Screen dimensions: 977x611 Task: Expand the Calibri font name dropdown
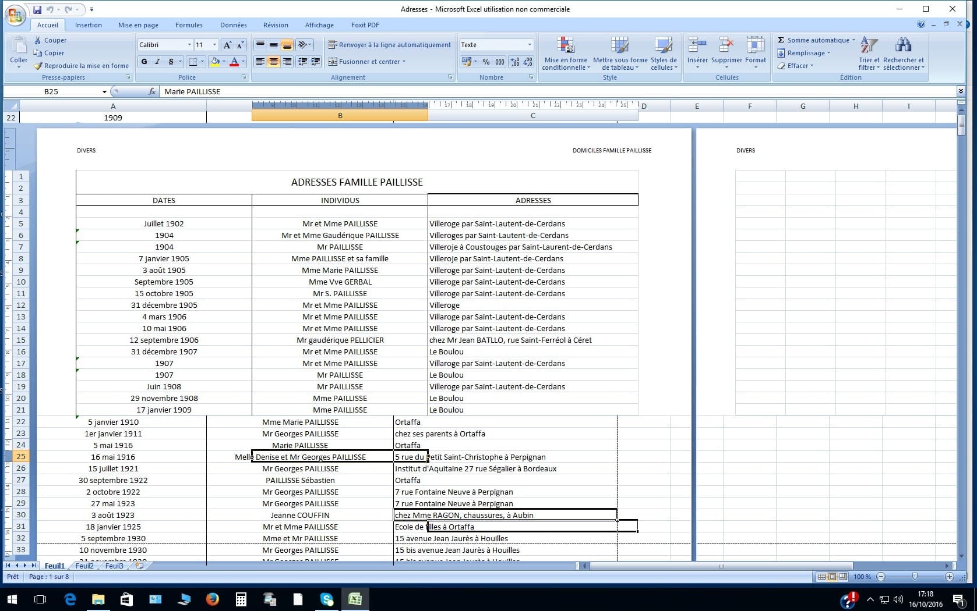click(x=189, y=45)
